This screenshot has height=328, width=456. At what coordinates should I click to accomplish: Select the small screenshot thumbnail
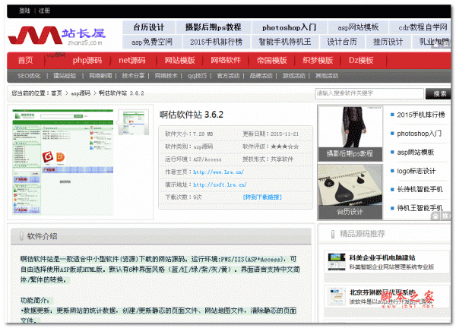click(x=134, y=122)
